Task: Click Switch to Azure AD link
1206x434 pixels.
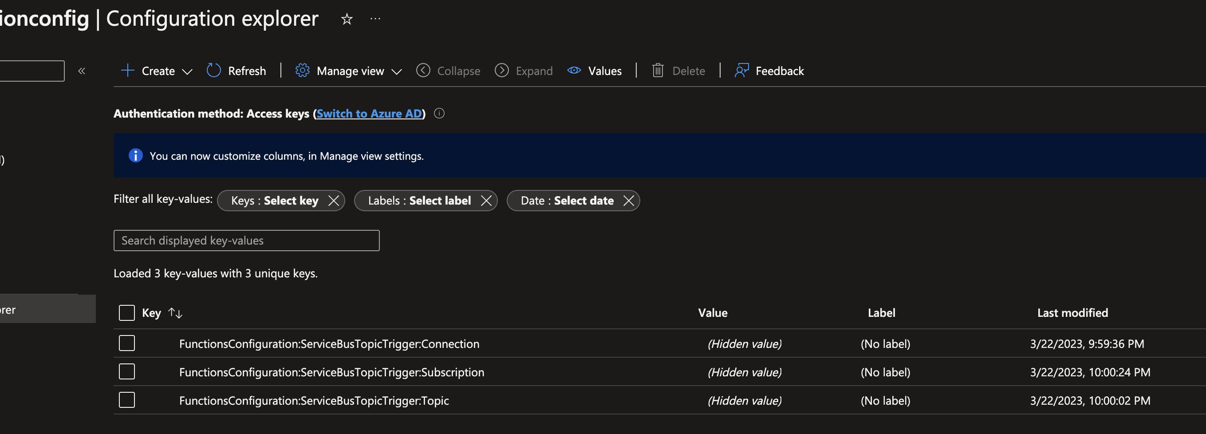Action: (369, 113)
